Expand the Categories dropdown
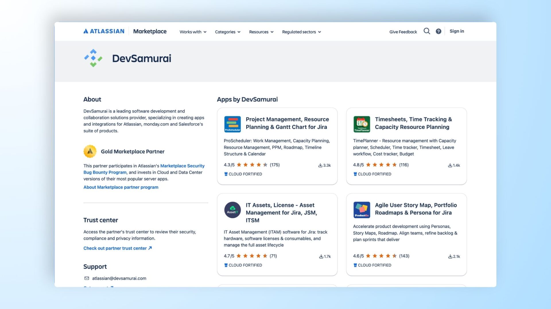 tap(228, 32)
